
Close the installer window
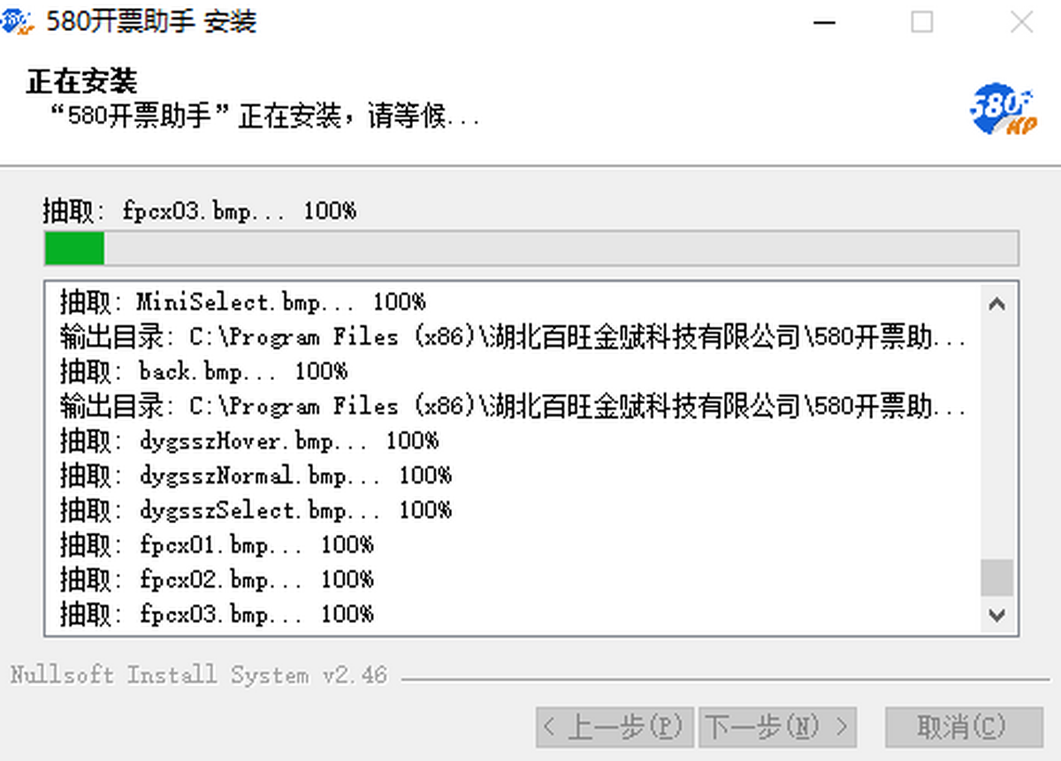[x=1021, y=22]
